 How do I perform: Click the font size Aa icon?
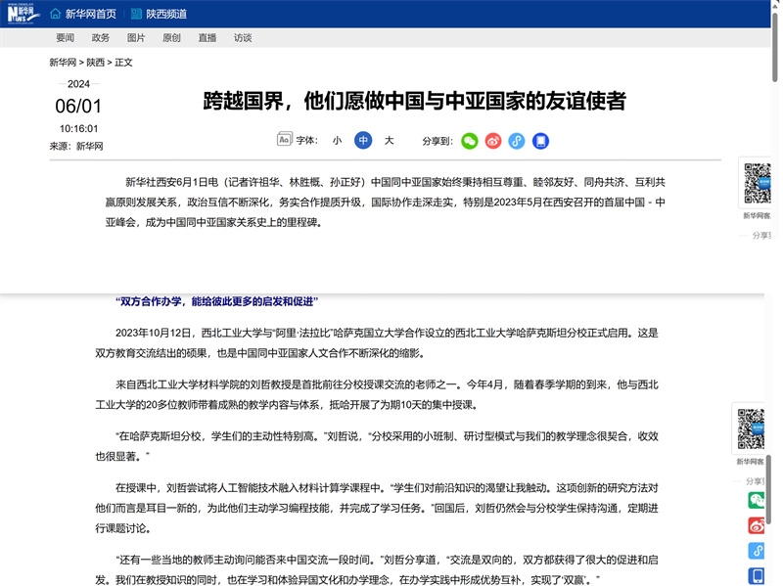(x=284, y=140)
